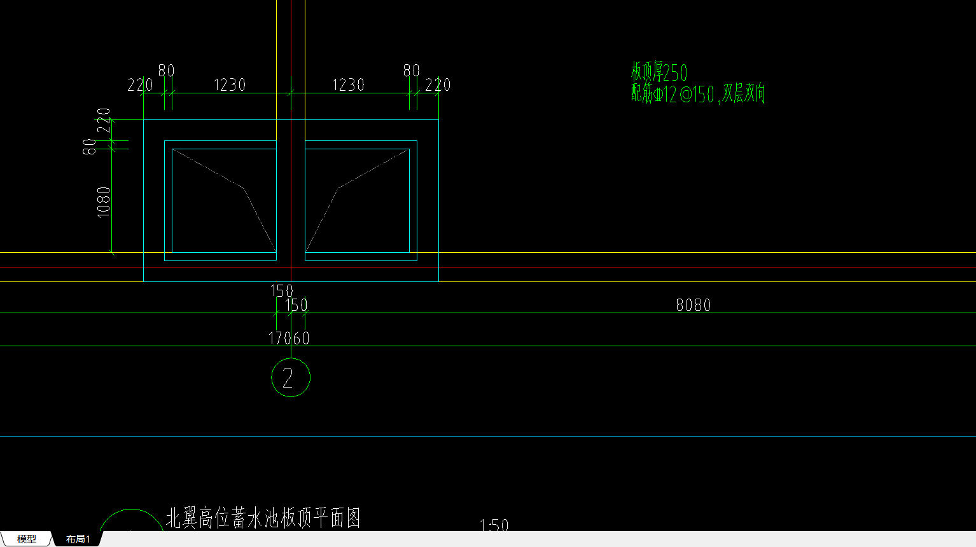Screen dimensions: 976x547
Task: Select the left 1230 dimension text
Action: (x=230, y=85)
